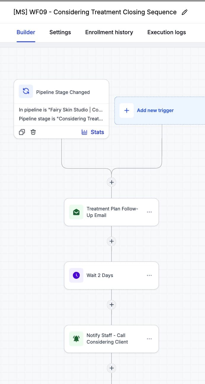The width and height of the screenshot is (205, 384).
Task: Switch to the Settings tab
Action: 60,32
